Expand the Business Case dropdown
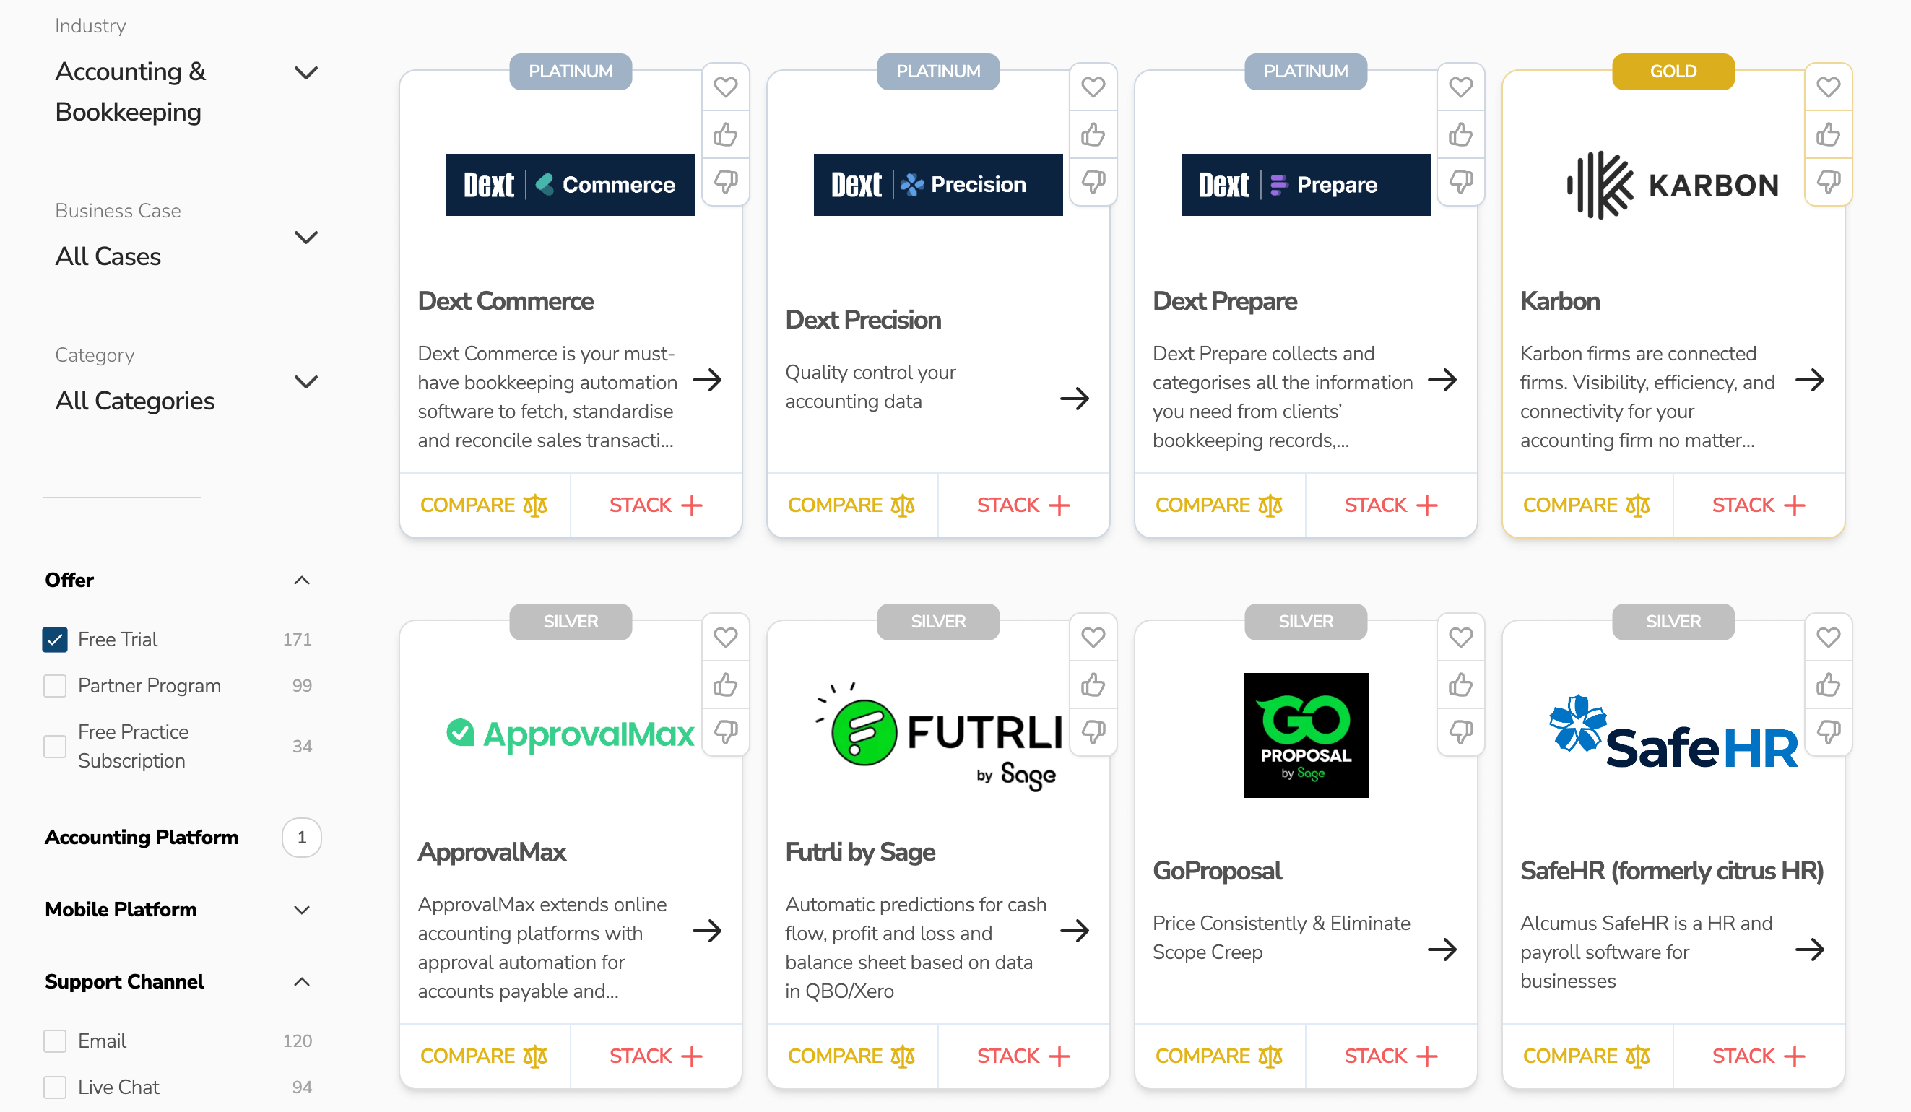Screen dimensions: 1911x1112 pyautogui.click(x=306, y=238)
